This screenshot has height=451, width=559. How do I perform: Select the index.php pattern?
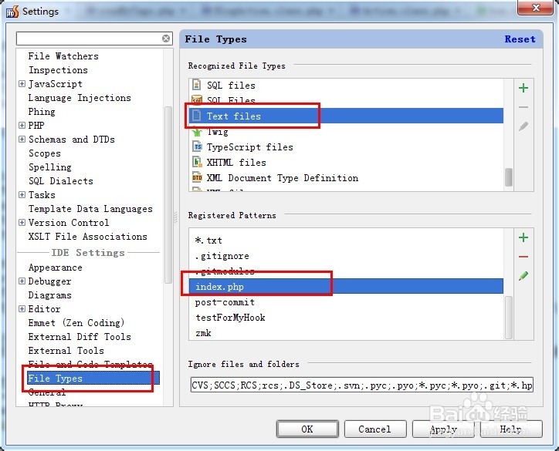coord(346,287)
